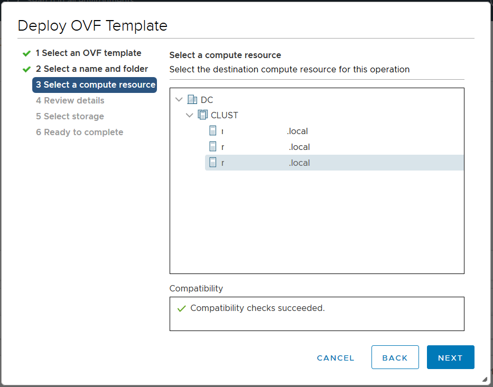Go to step 2 Select a name and folder
The image size is (493, 387).
[92, 69]
